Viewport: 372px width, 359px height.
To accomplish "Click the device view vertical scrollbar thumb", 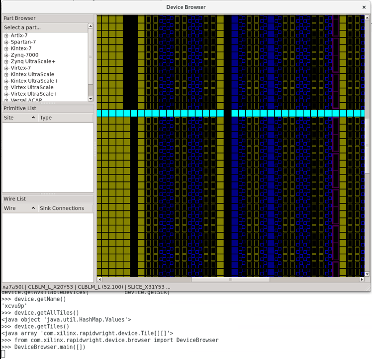I will click(367, 146).
